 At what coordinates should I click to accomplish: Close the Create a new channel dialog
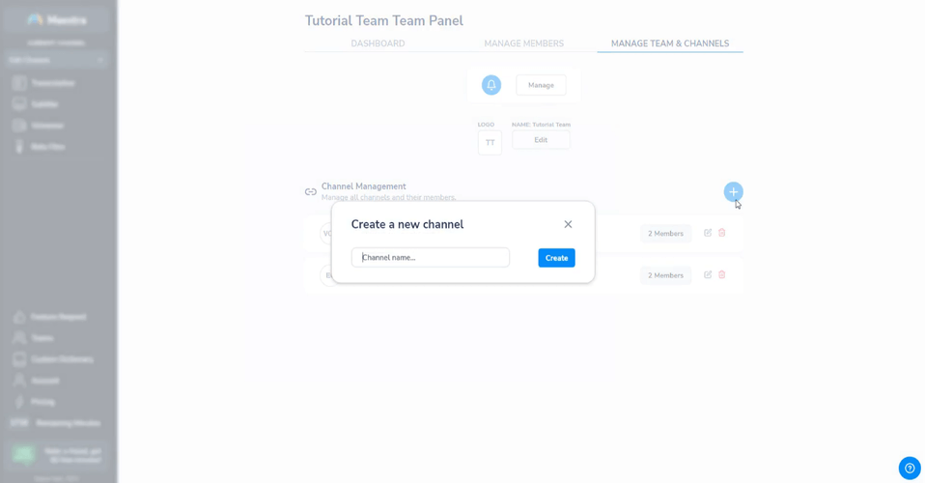click(x=568, y=224)
